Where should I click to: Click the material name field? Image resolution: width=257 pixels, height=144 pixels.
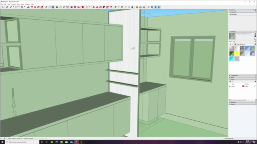tap(245, 34)
